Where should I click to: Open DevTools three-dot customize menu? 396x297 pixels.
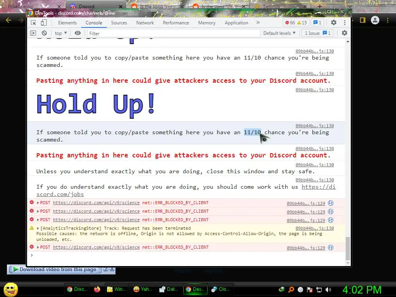[x=345, y=23]
